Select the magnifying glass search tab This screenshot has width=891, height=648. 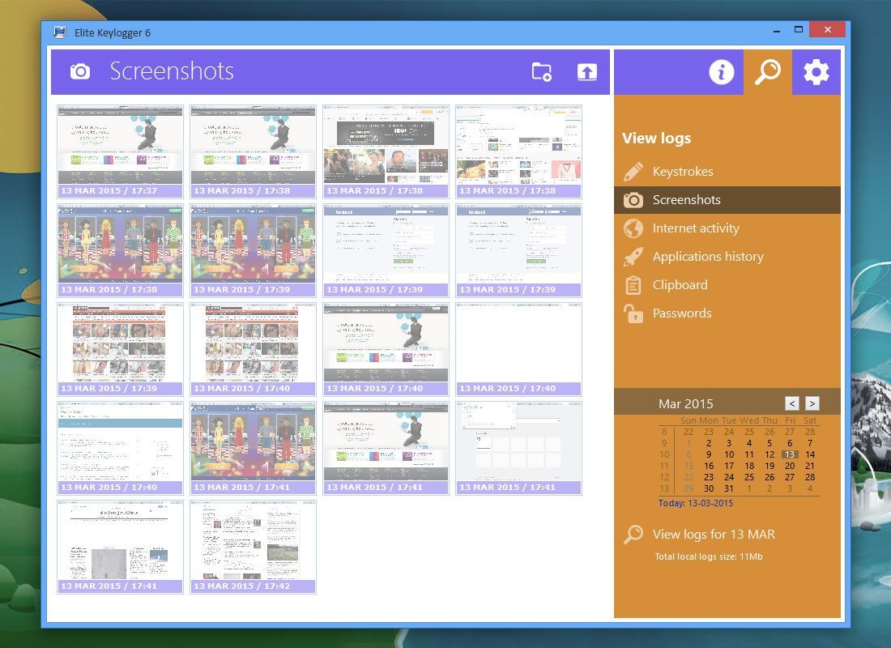pyautogui.click(x=767, y=72)
